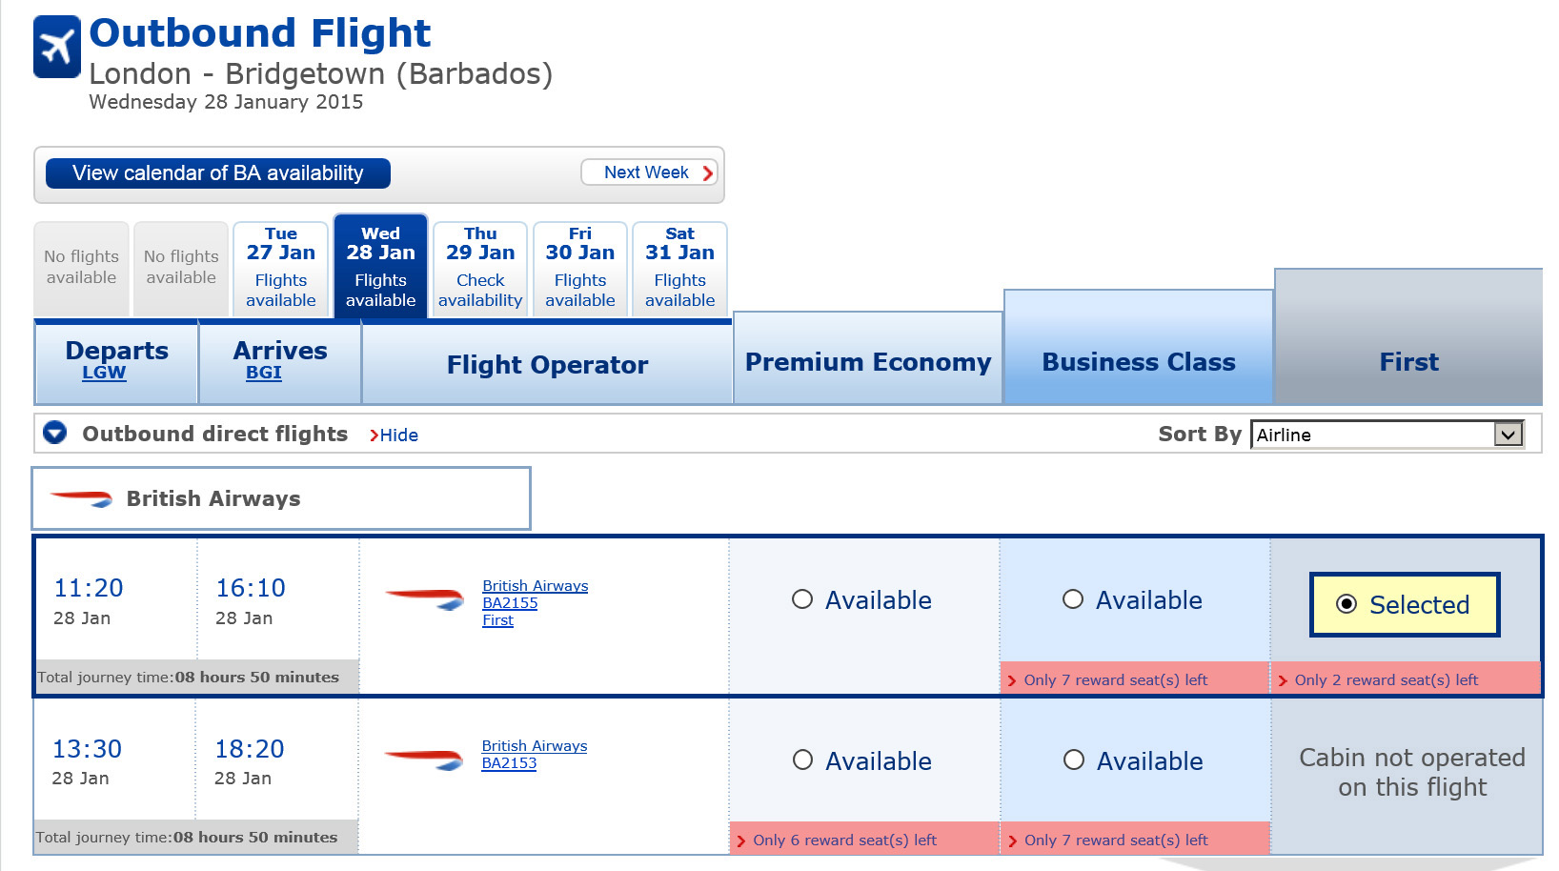Select Business Class on the 13:30 flight
Viewport: 1559px width, 871px height.
[x=1074, y=760]
